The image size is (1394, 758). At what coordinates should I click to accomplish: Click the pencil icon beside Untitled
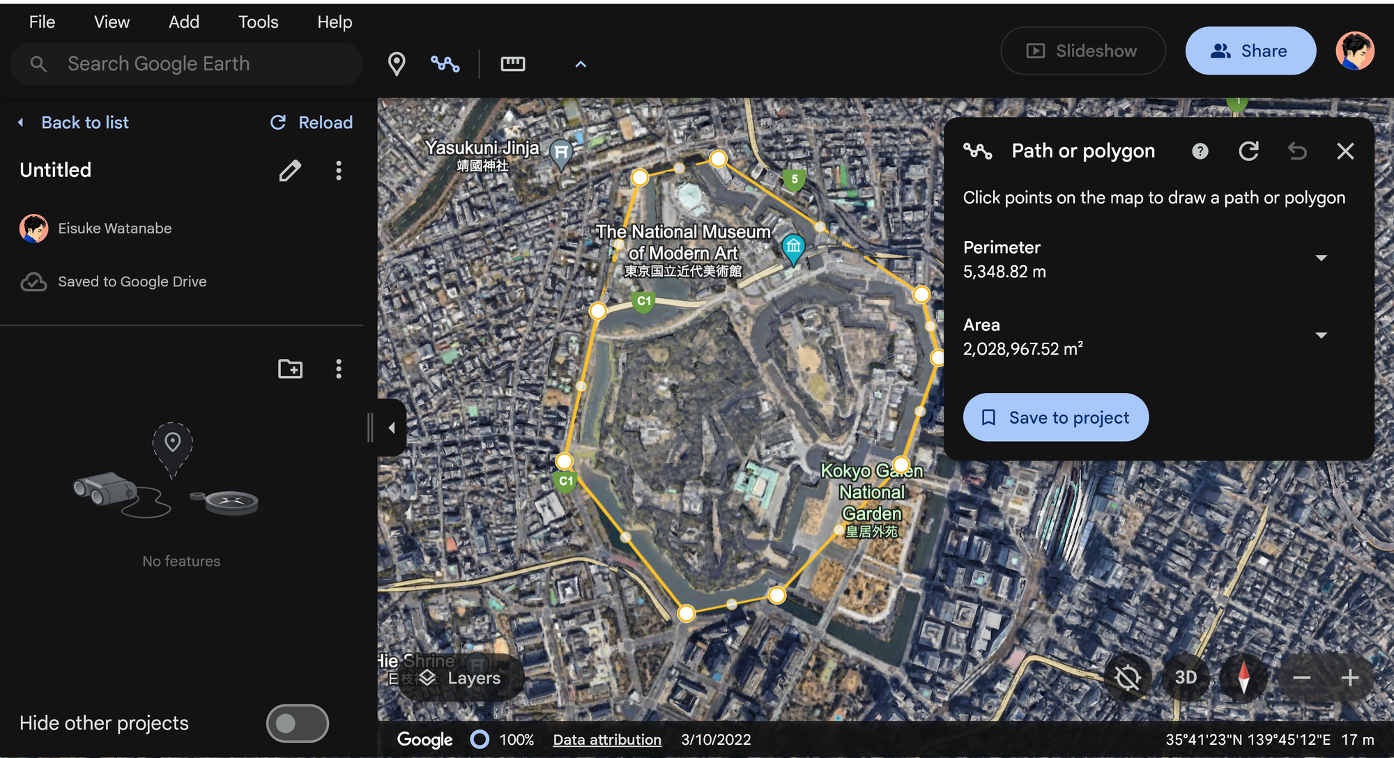point(290,171)
